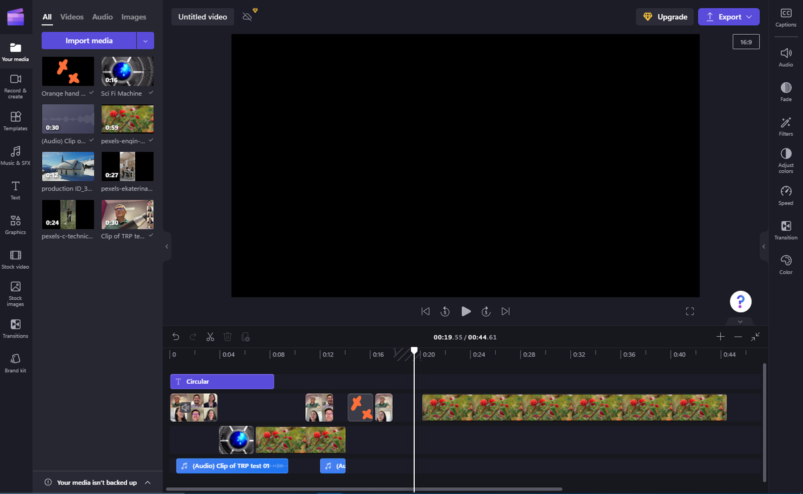
Task: Open Color properties panel
Action: pos(786,265)
